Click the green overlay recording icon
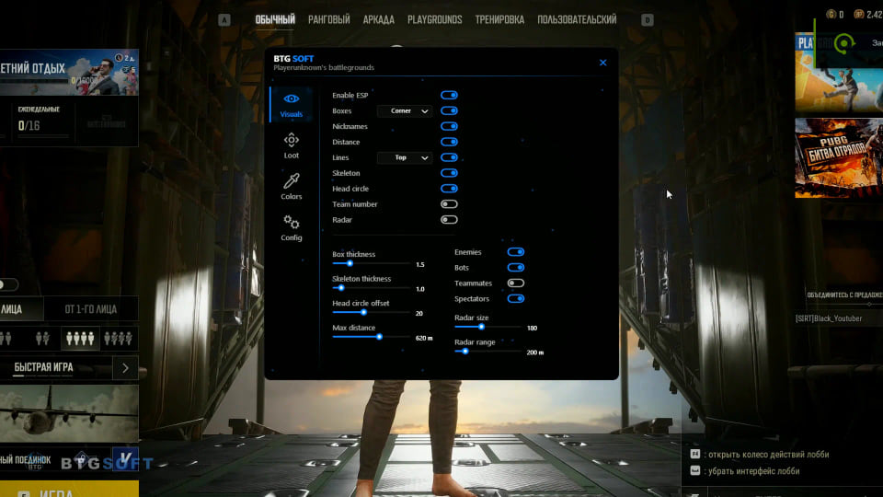The width and height of the screenshot is (883, 497). pyautogui.click(x=843, y=43)
